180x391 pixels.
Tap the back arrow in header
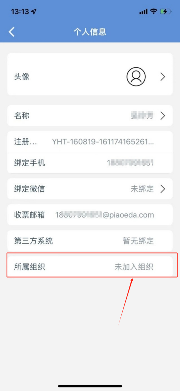tap(12, 32)
